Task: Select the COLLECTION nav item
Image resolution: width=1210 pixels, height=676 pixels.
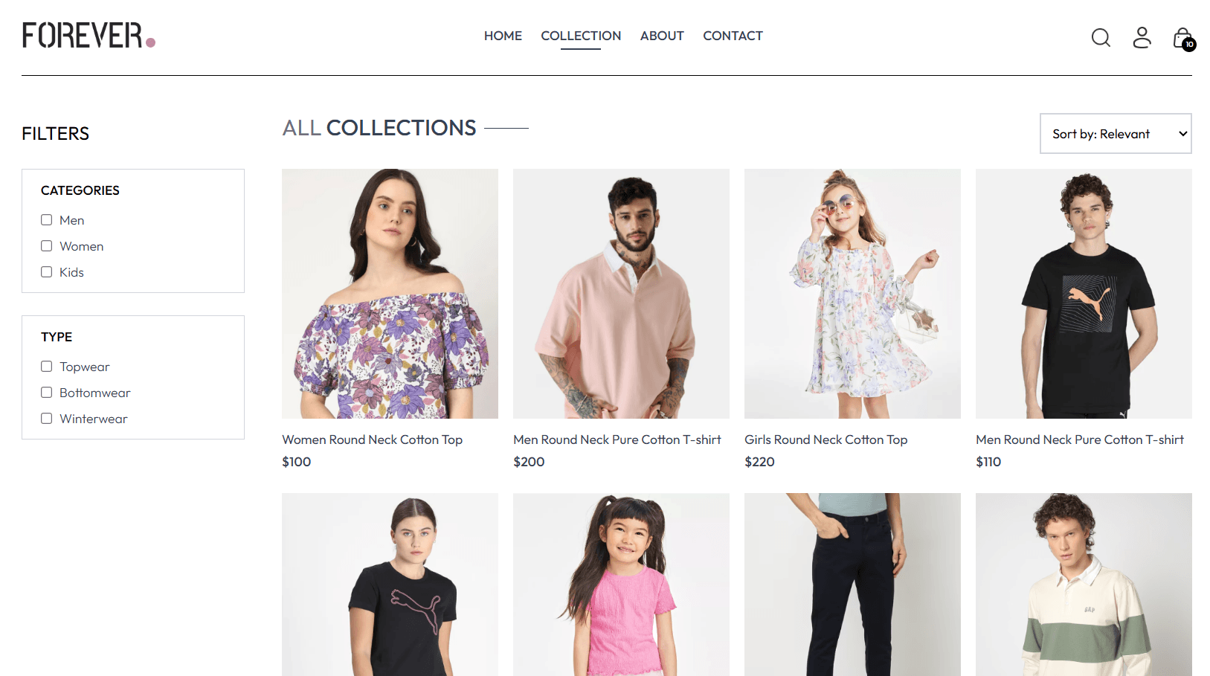Action: [x=581, y=36]
